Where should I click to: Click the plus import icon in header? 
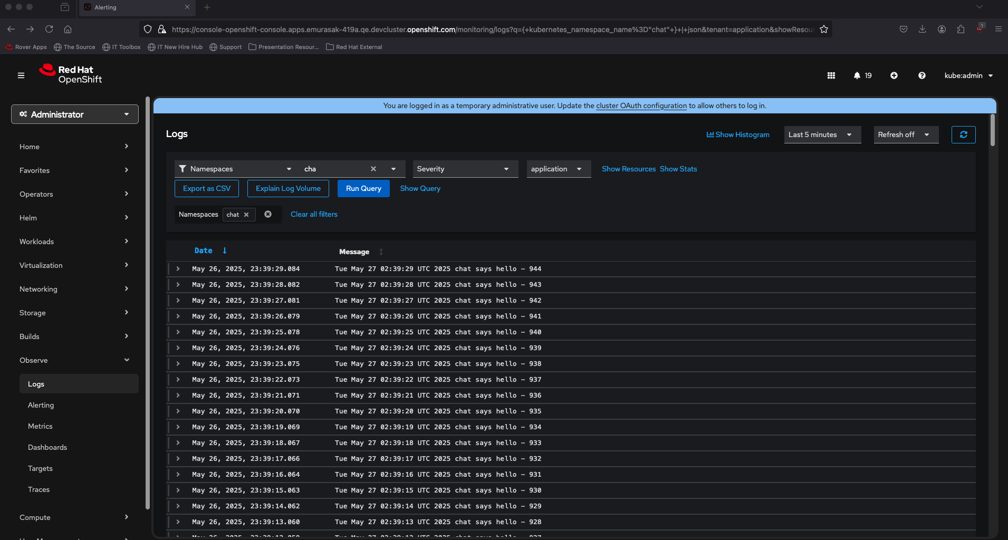click(894, 75)
